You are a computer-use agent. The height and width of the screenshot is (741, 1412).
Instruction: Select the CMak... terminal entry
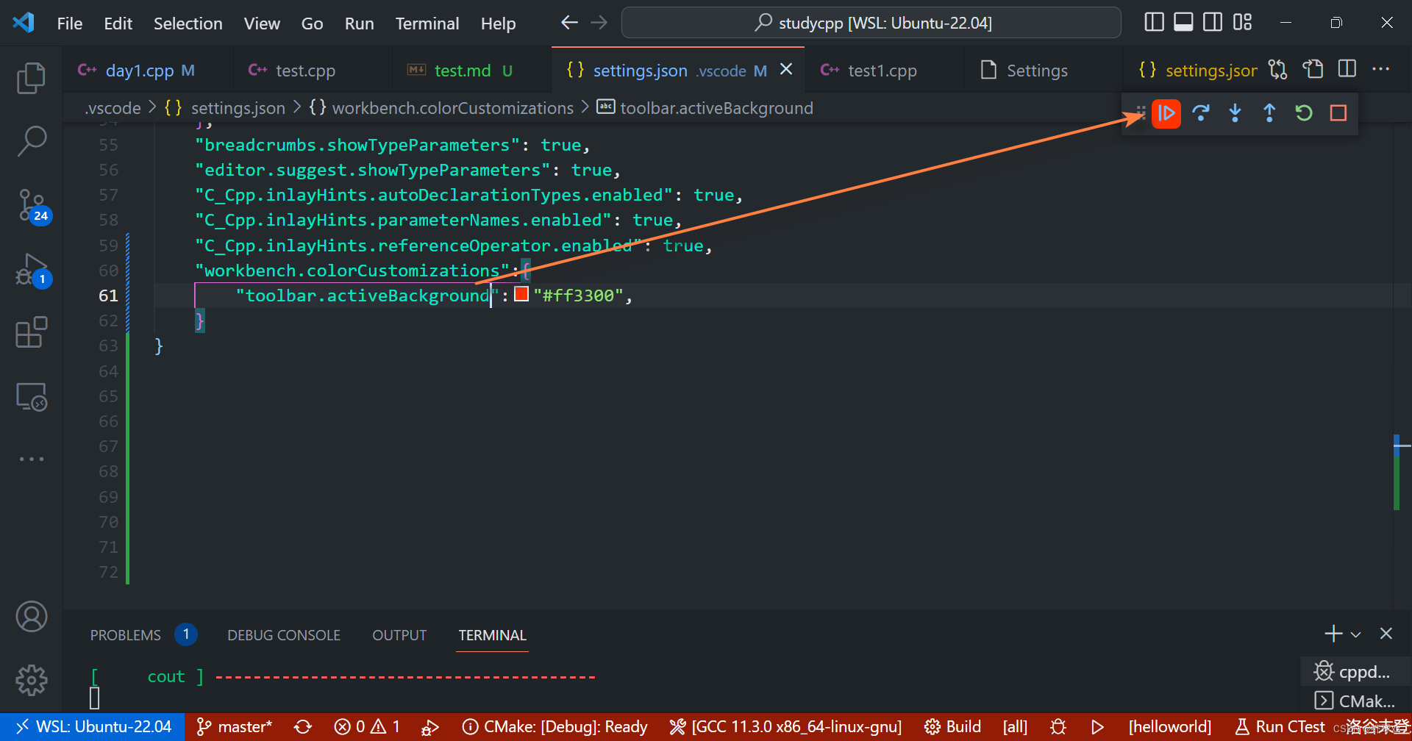1356,701
